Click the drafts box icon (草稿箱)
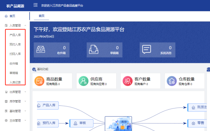 coord(94,50)
